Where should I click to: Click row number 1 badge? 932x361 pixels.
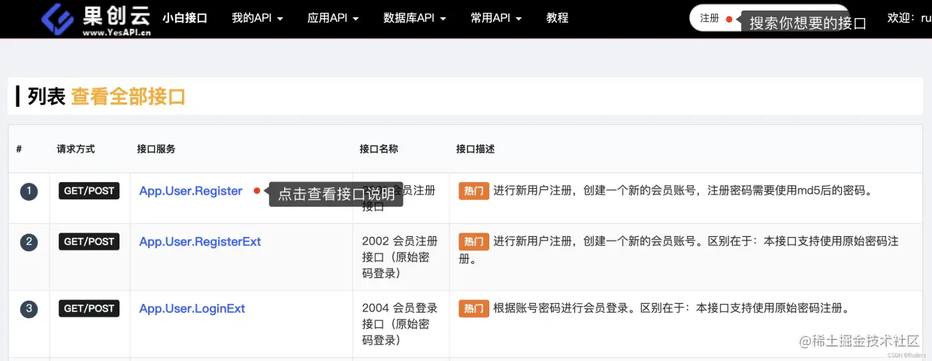(x=29, y=192)
